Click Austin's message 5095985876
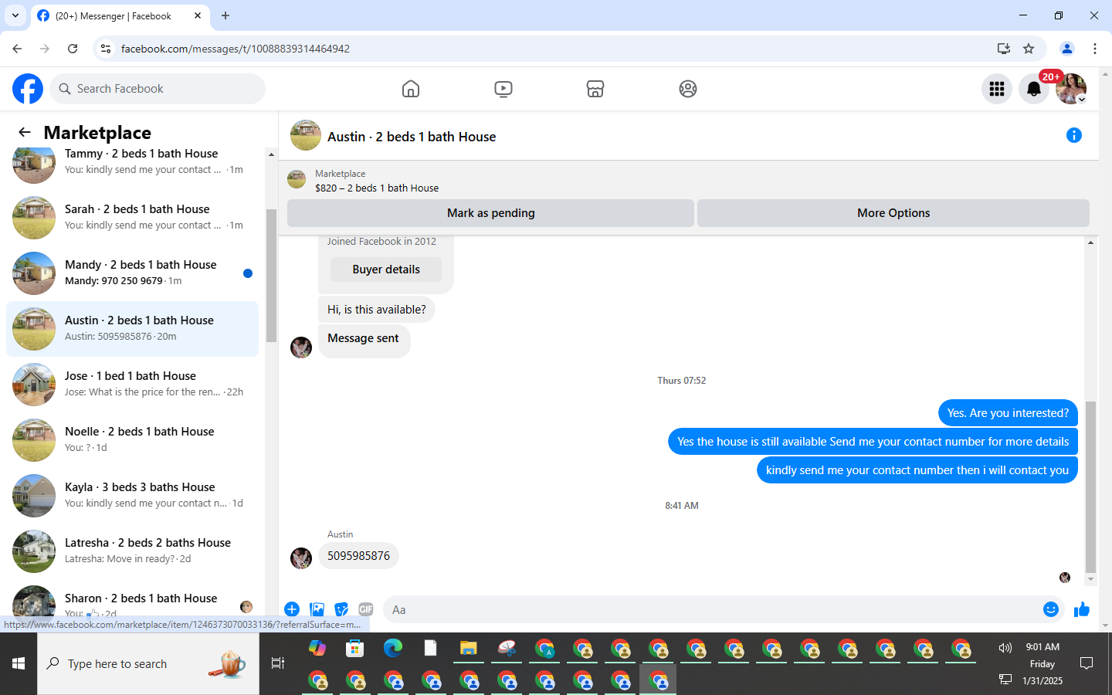The height and width of the screenshot is (695, 1112). (358, 556)
